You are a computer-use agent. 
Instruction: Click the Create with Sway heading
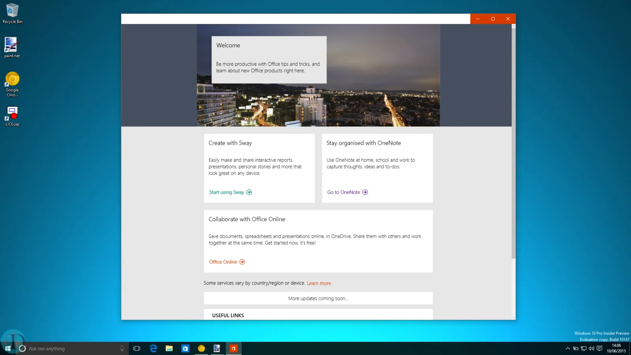click(230, 143)
